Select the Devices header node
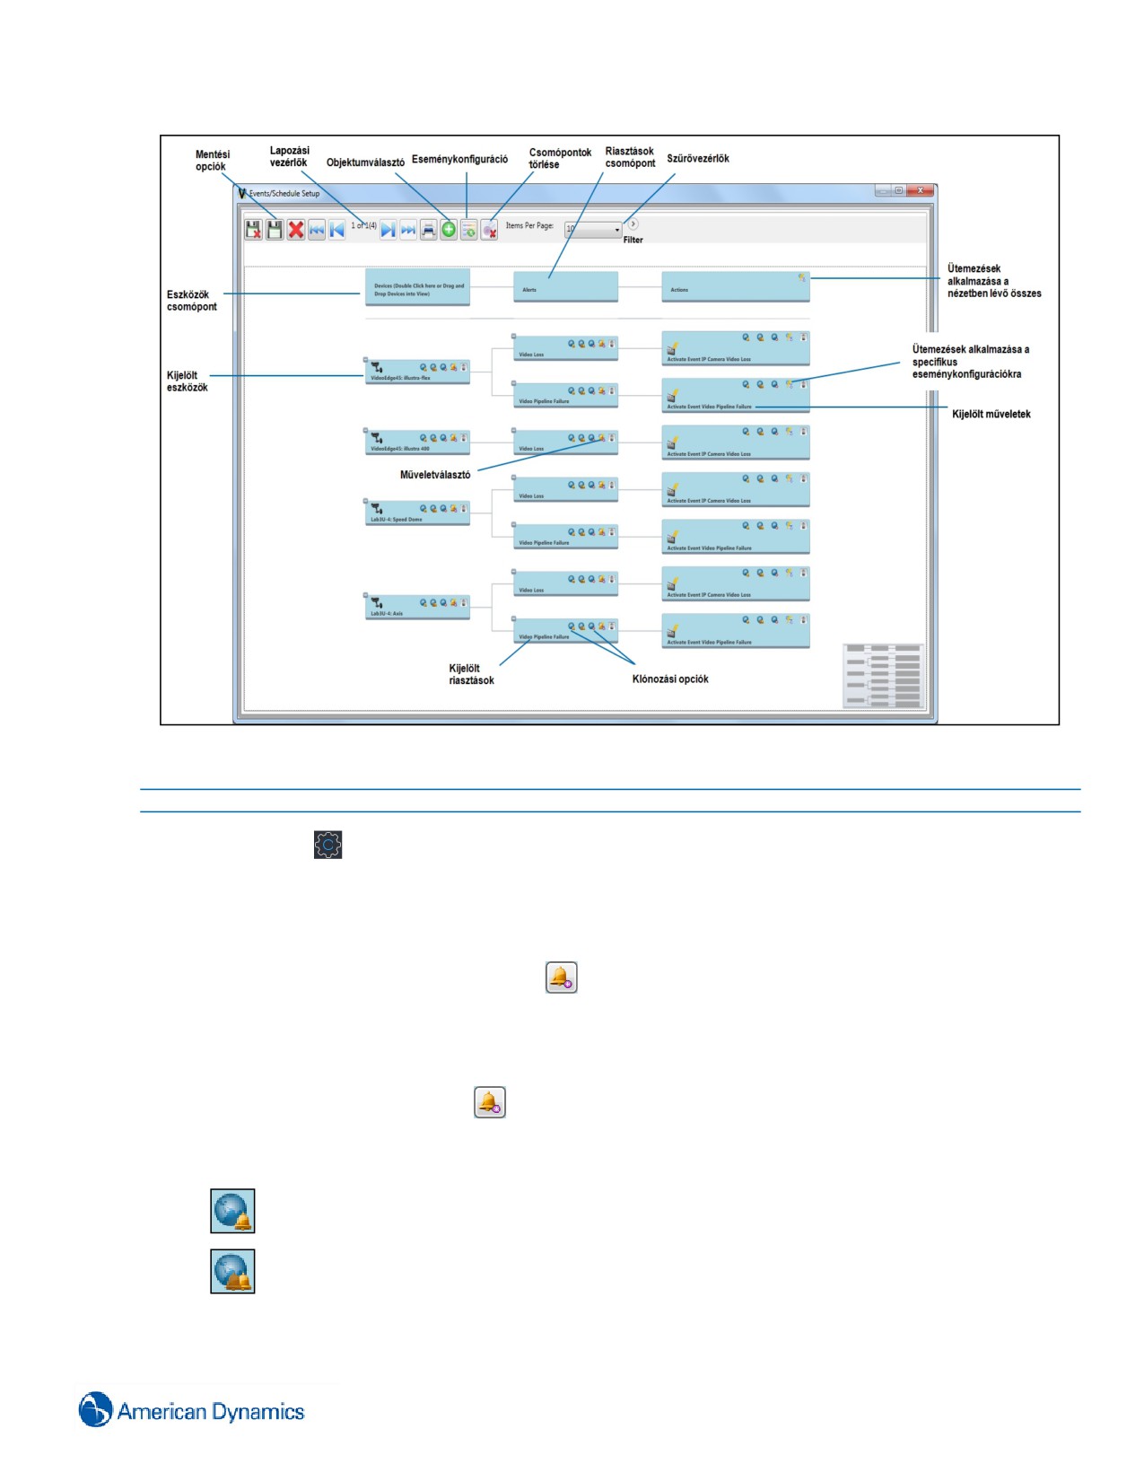Viewport: 1144px width, 1481px height. point(417,286)
